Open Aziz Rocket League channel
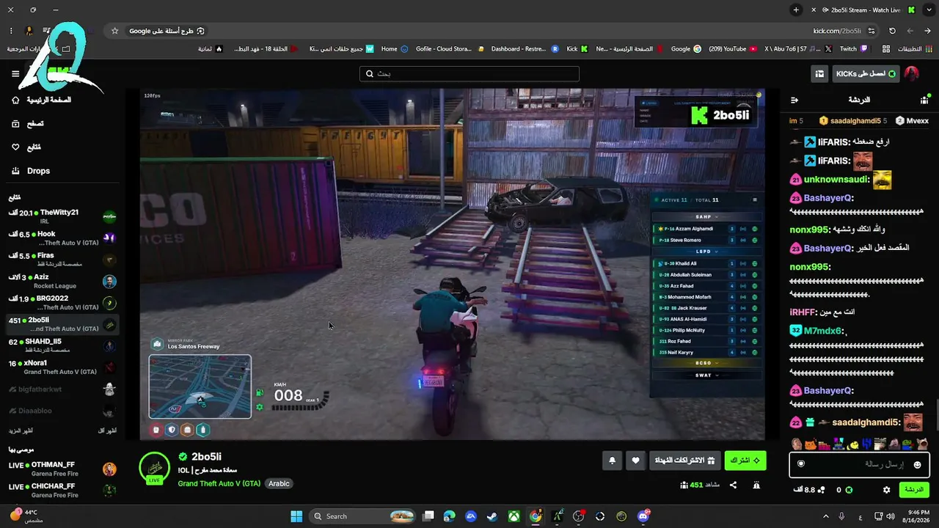This screenshot has height=528, width=939. 62,281
